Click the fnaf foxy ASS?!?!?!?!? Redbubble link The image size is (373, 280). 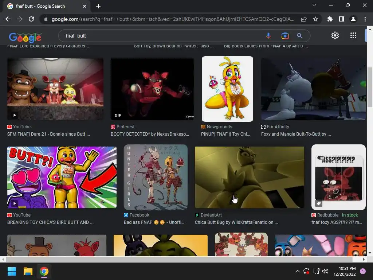[x=337, y=222]
